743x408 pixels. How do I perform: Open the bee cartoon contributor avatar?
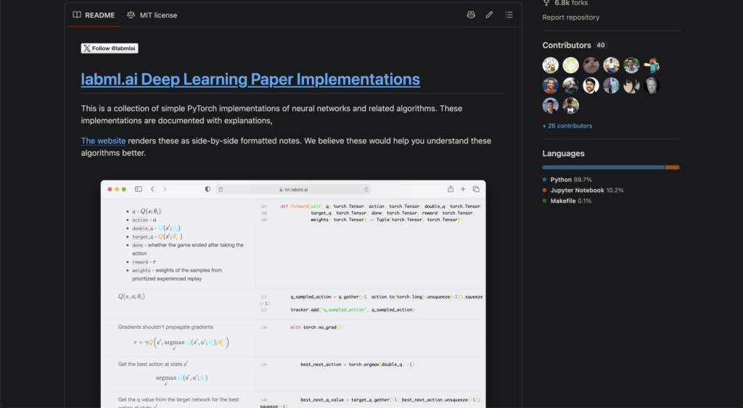tap(550, 64)
